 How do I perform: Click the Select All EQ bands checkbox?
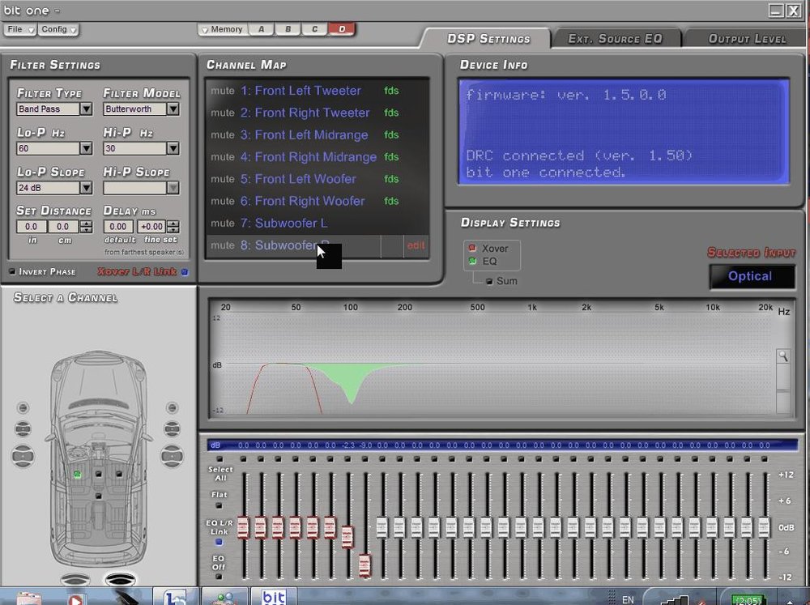pos(220,458)
